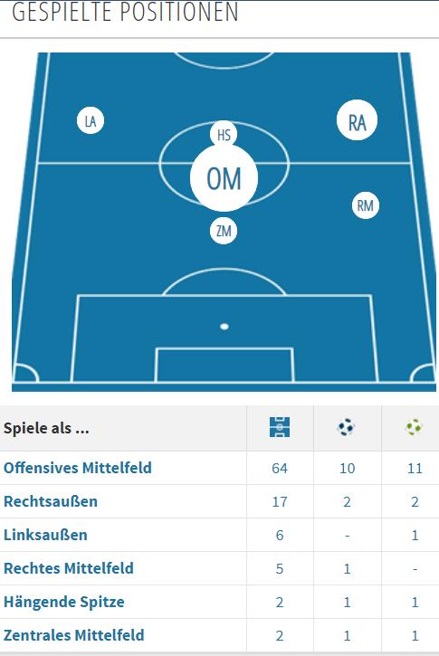Click the OM position circle on pitch

click(224, 178)
